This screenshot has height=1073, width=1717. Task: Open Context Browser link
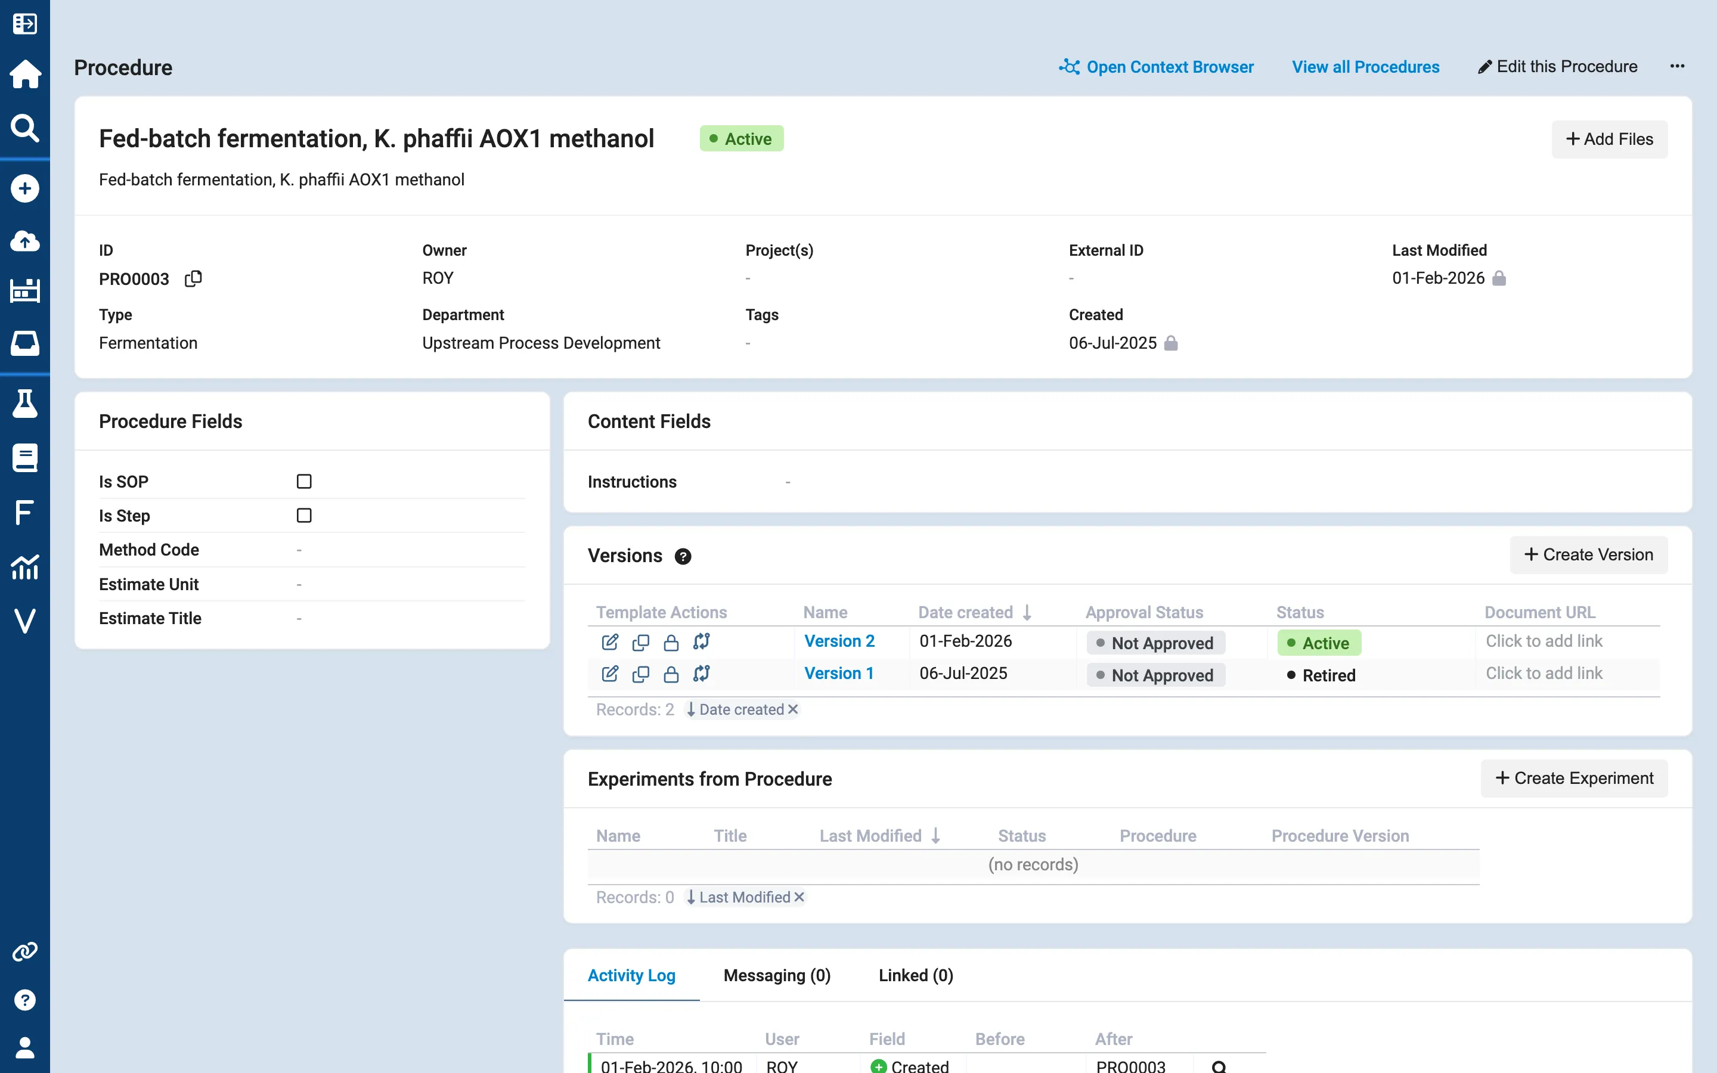[x=1156, y=67]
